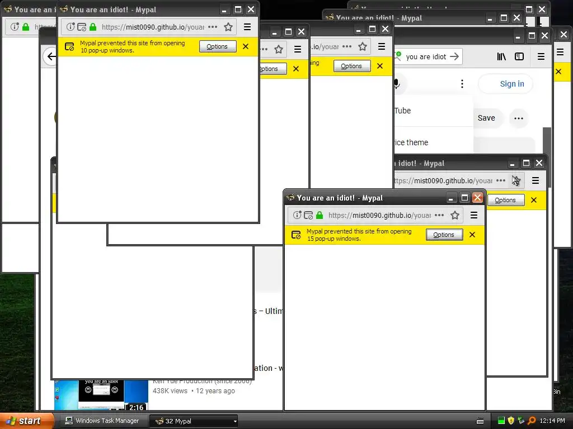Click Options button in 15 pop-up notification
Screen dimensions: 573x429
pos(444,235)
